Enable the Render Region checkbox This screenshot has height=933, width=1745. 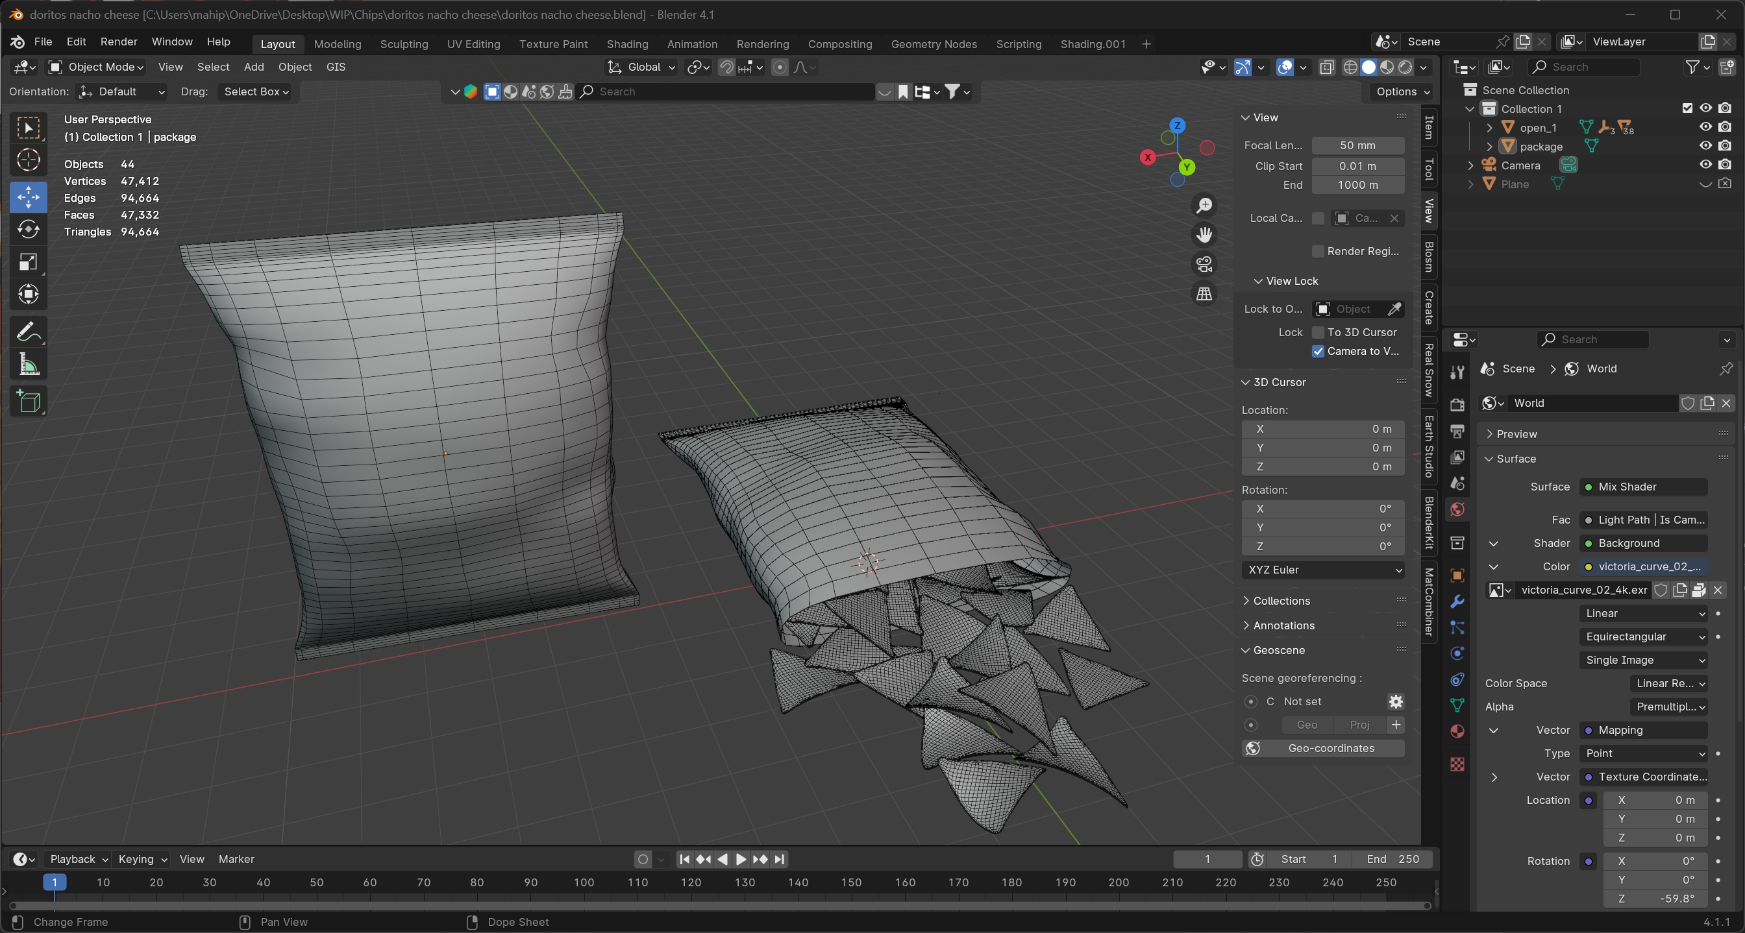pyautogui.click(x=1318, y=251)
